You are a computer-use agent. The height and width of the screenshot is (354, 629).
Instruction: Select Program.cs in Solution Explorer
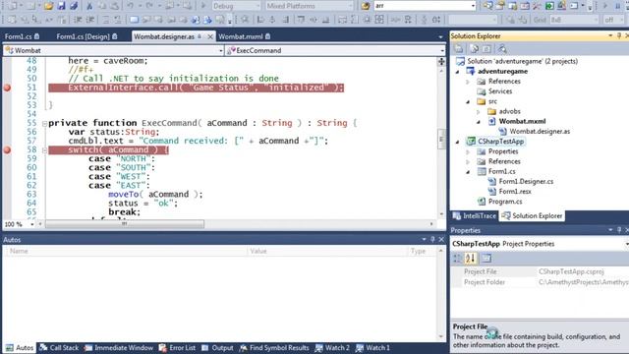505,202
